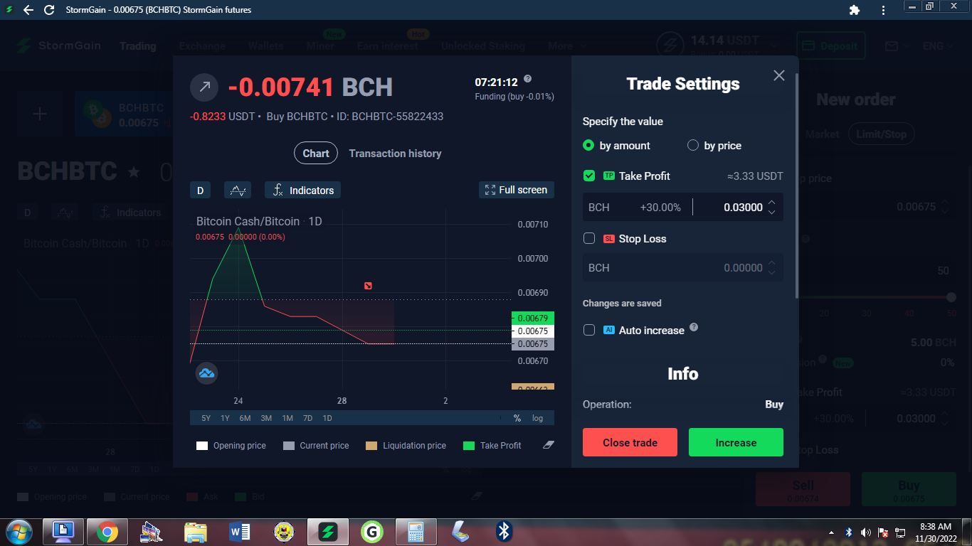Click the Sell button in the New order panel
The image size is (972, 546).
coord(803,489)
